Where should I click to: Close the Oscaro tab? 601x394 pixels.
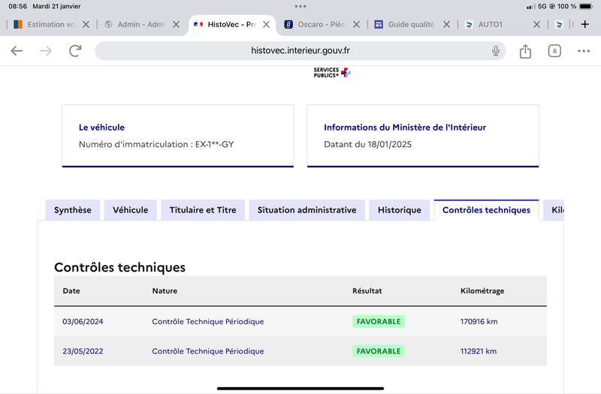tap(356, 25)
